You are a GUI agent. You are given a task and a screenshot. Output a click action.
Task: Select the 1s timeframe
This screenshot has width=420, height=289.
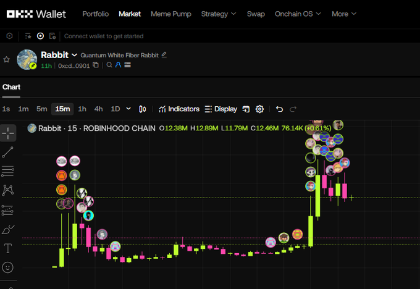point(6,109)
